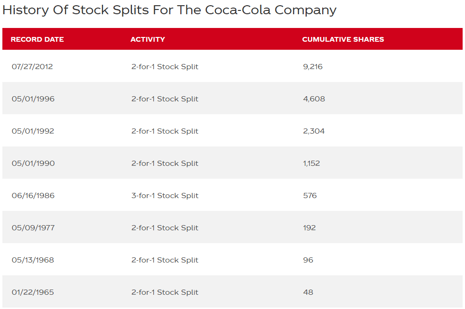Image resolution: width=465 pixels, height=309 pixels.
Task: Click the 3-for-1 Stock Split activity
Action: tap(165, 196)
